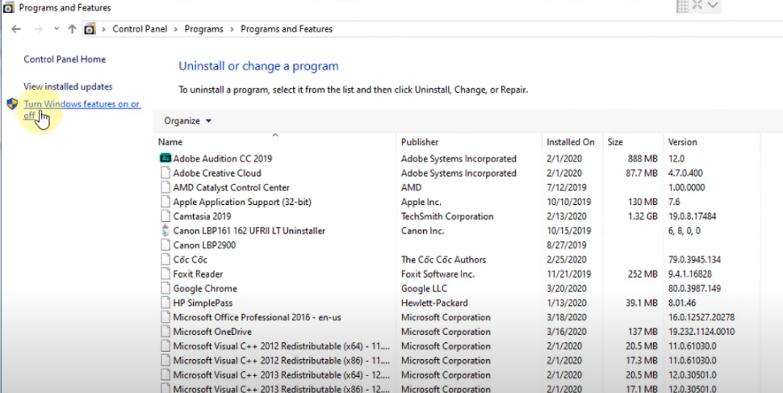Open Turn Windows features on or off
Image resolution: width=783 pixels, height=393 pixels.
point(82,110)
